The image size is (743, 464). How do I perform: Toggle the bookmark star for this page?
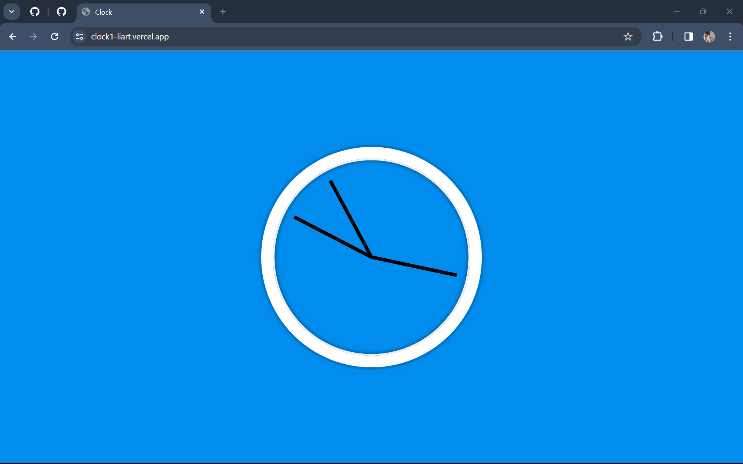click(x=628, y=36)
